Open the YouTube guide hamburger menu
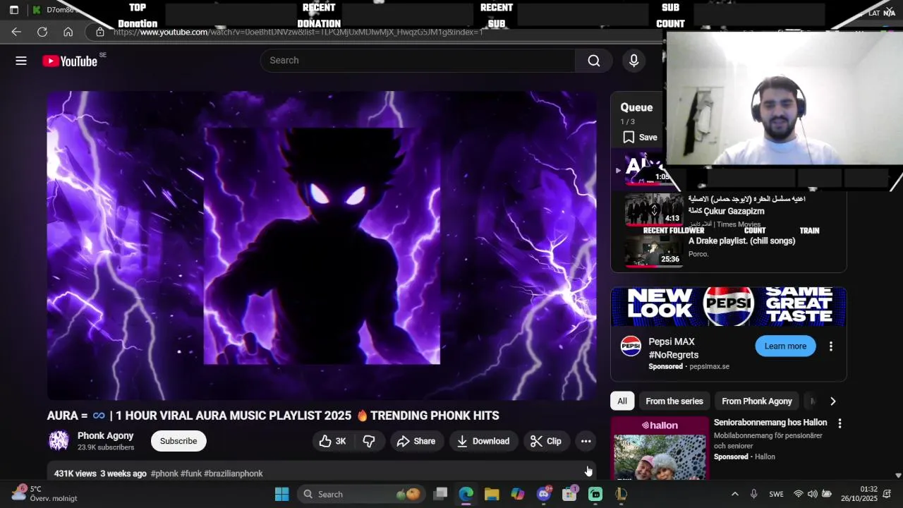Screen dimensions: 903x508 (x=21, y=61)
